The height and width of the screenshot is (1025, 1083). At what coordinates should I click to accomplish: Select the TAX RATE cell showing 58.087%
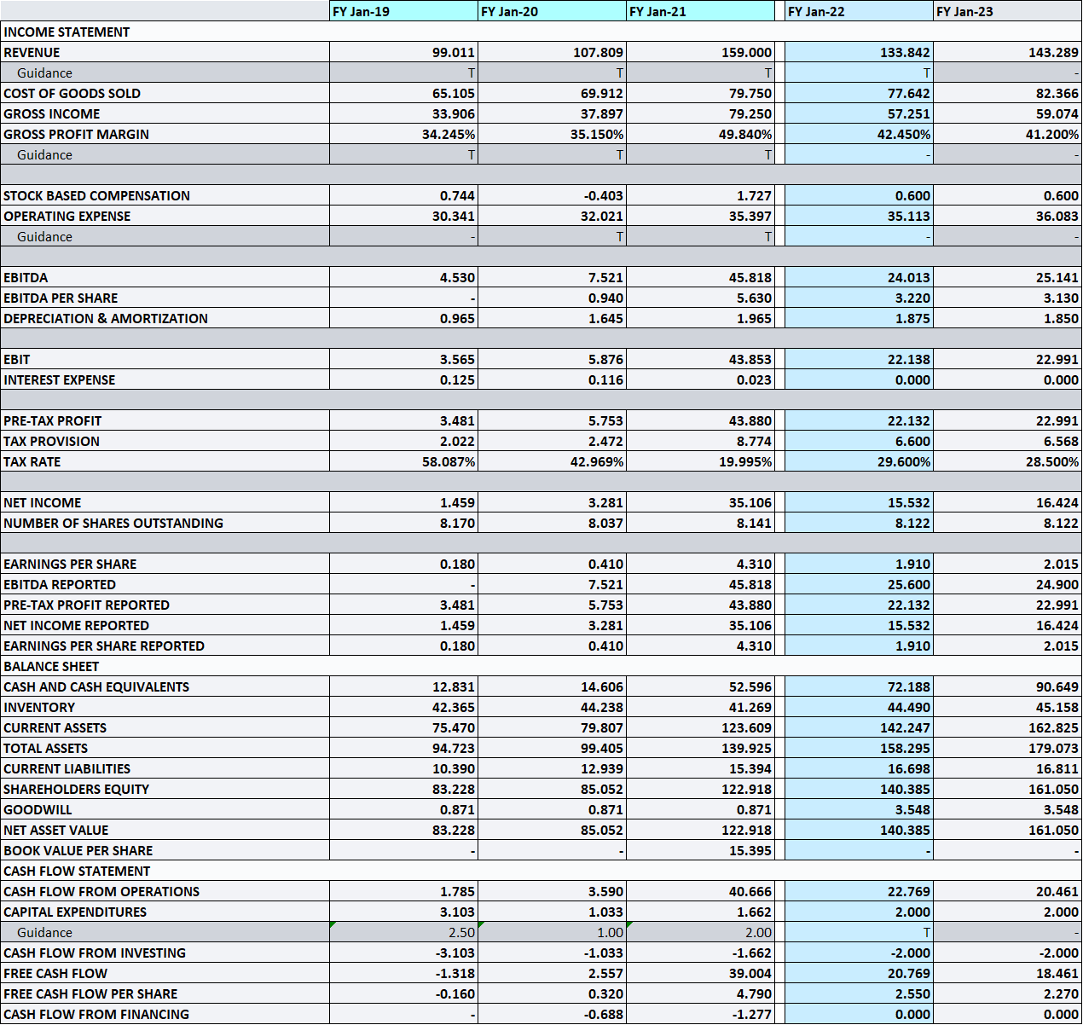click(x=403, y=461)
